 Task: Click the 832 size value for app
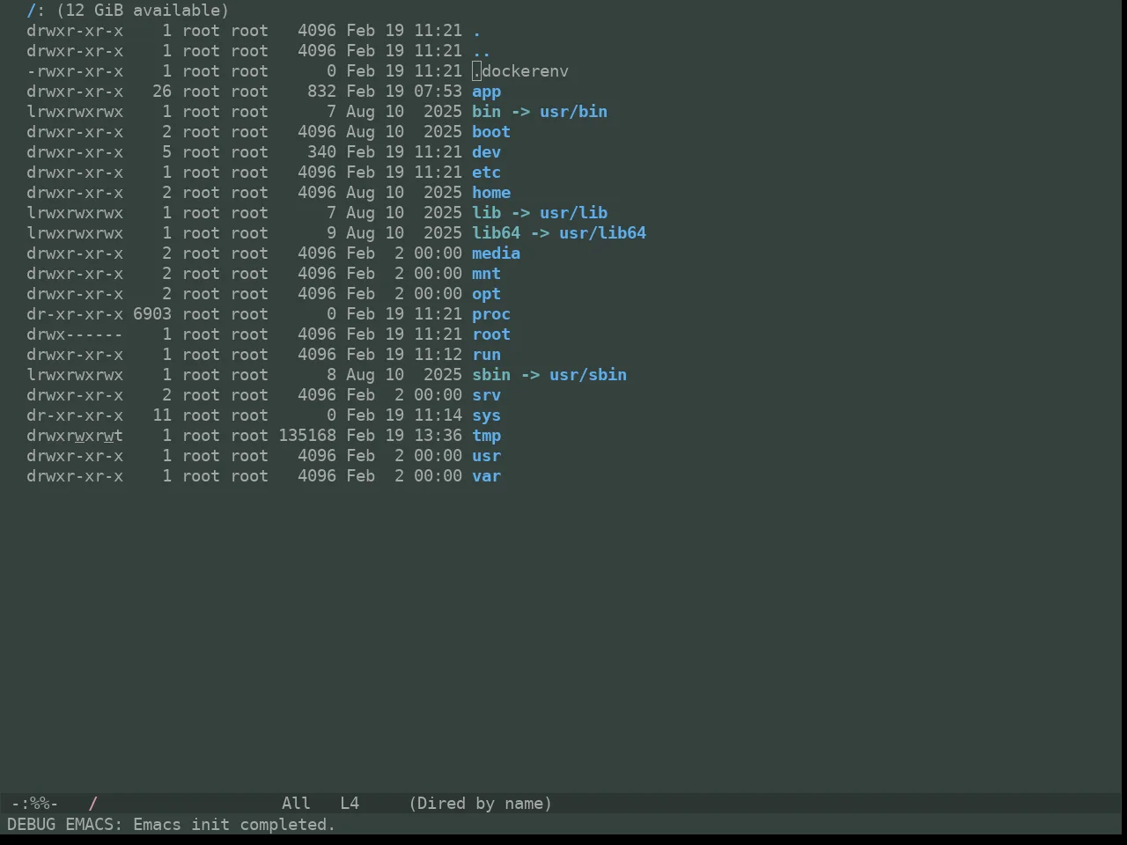[321, 92]
